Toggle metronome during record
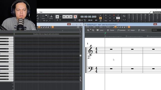Viewport: 161px width, 90px height. click(x=101, y=18)
